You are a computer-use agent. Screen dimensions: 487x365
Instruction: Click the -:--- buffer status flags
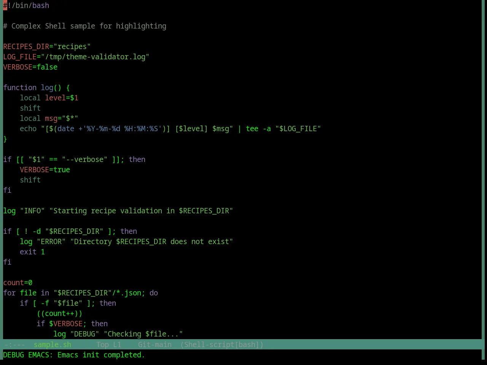(14, 344)
